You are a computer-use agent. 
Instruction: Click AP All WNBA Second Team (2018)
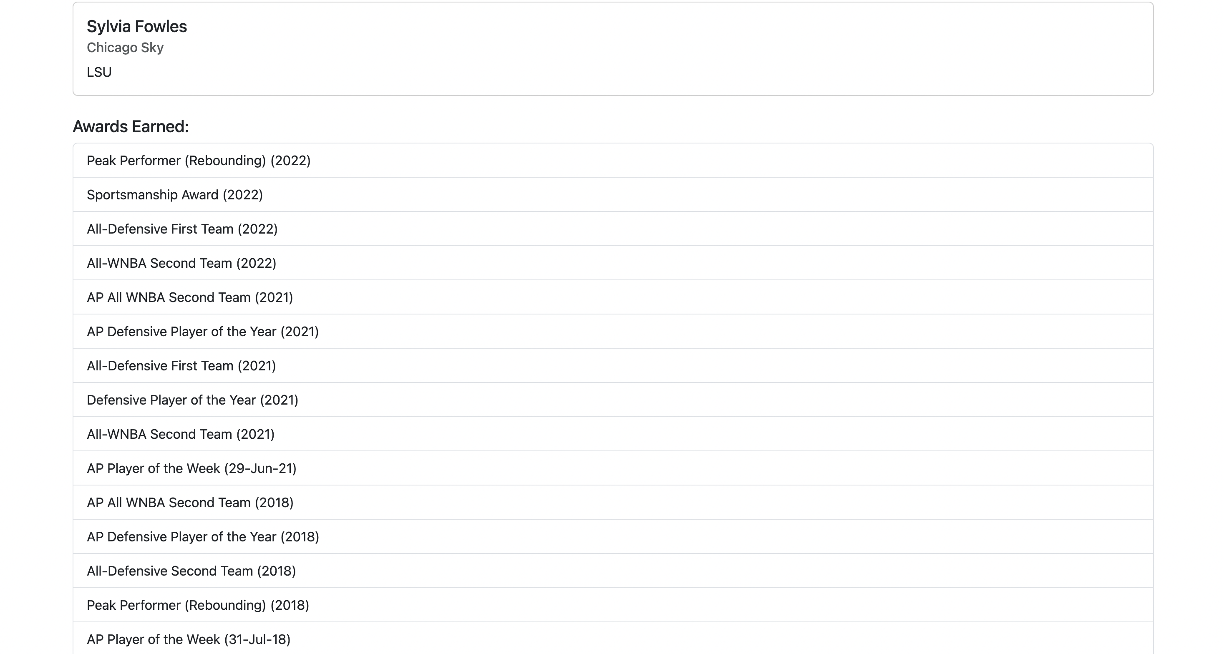[x=190, y=503]
